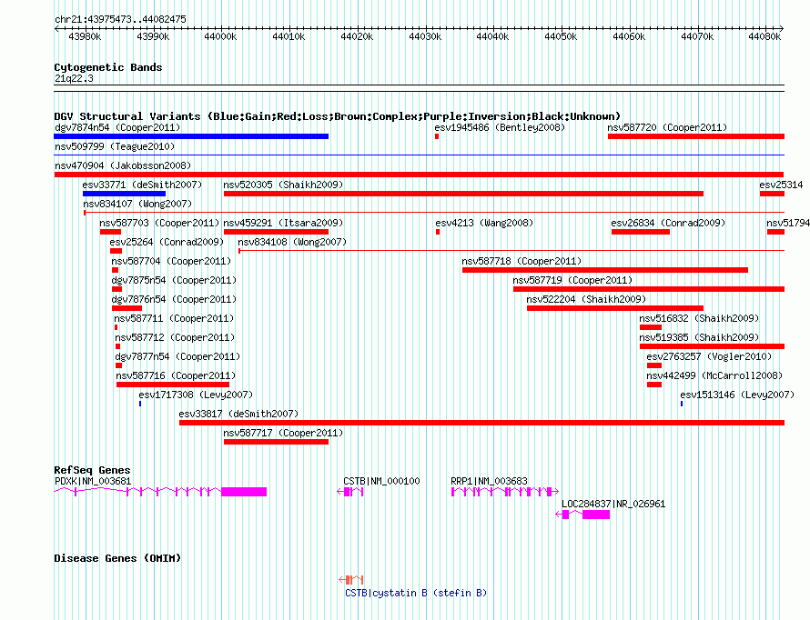The width and height of the screenshot is (810, 620).
Task: Select nsv834107 (Wong2007) label
Action: [x=137, y=204]
